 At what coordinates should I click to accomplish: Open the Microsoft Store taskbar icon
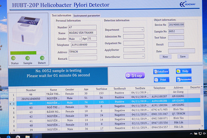pos(18,136)
